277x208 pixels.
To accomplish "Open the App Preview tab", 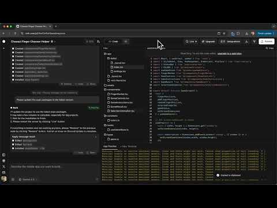I will pos(110,146).
